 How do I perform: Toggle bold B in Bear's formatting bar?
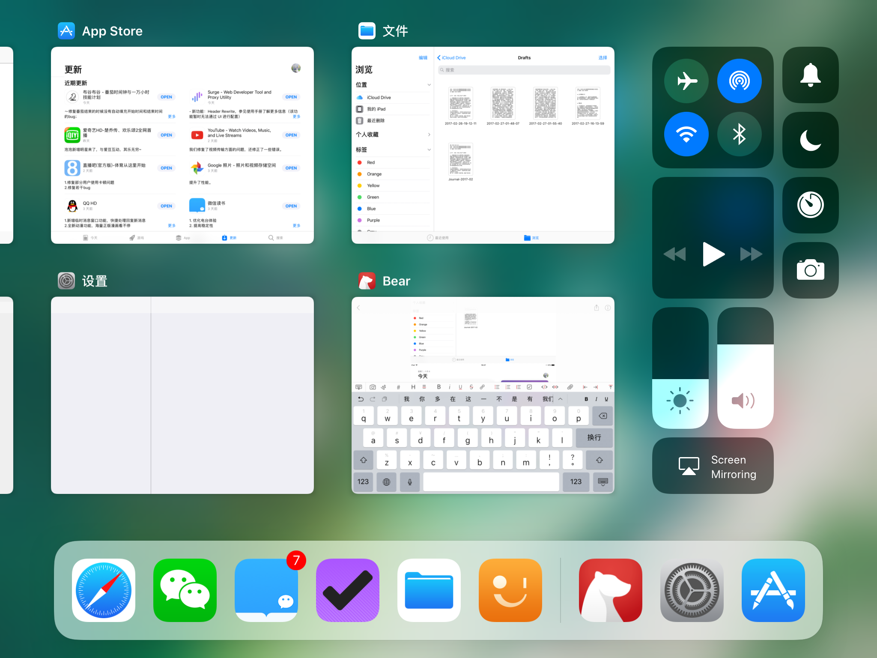[438, 387]
